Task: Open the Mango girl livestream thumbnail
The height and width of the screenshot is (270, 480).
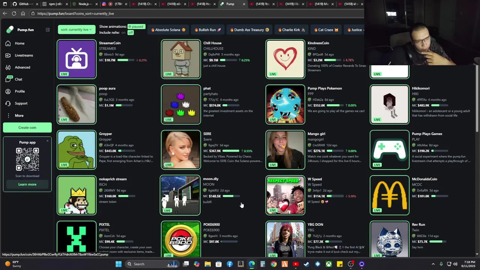Action: point(285,150)
